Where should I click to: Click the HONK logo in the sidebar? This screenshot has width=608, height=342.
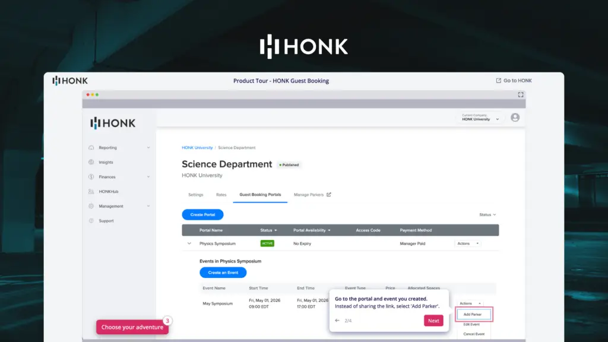(x=113, y=123)
